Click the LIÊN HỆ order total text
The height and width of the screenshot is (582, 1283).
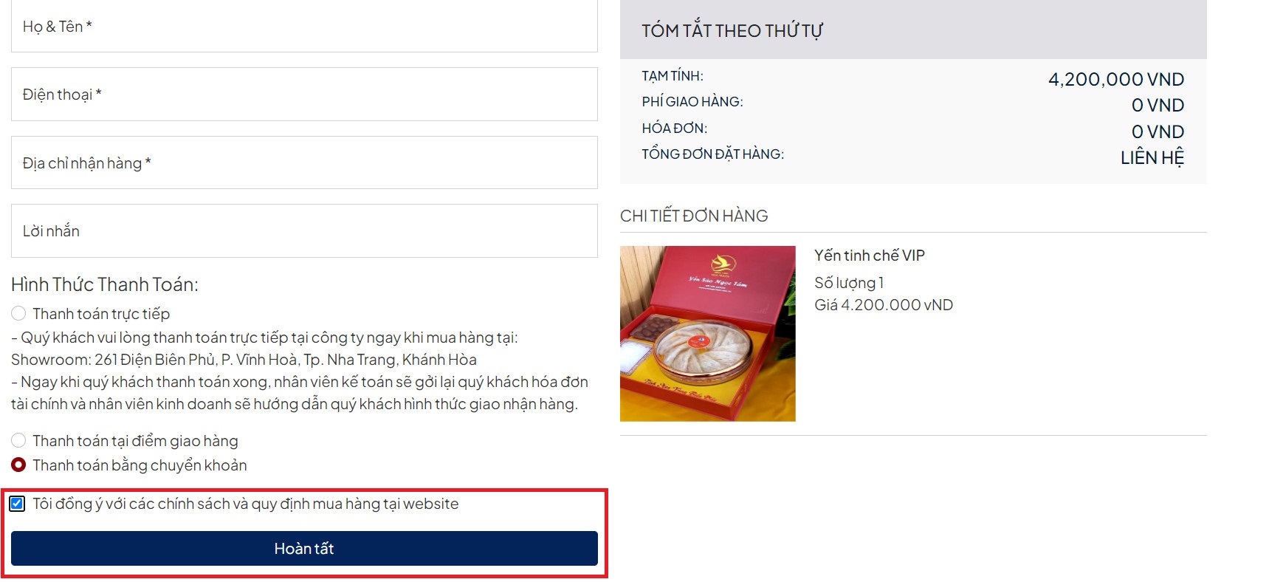(x=1152, y=157)
